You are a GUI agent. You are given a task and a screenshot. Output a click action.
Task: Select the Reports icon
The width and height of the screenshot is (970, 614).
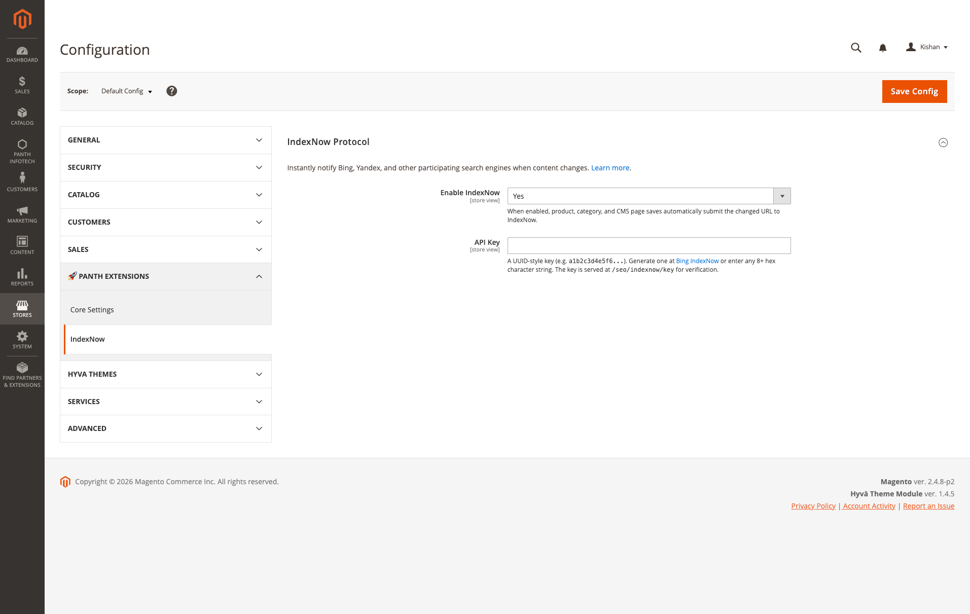coord(22,277)
